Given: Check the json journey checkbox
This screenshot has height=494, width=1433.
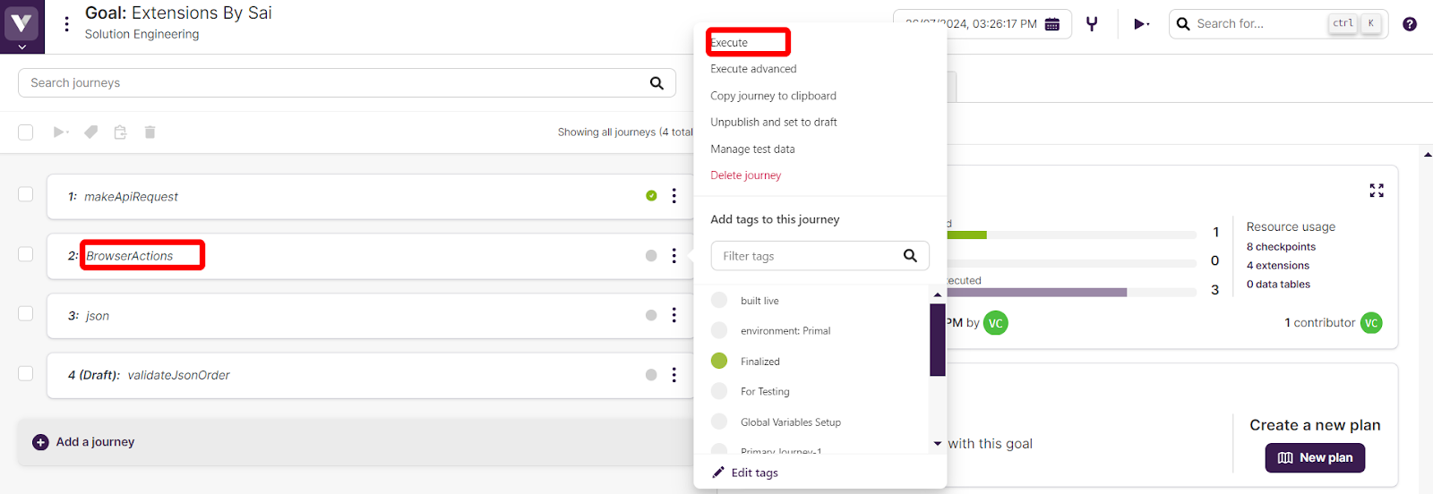Looking at the screenshot, I should (26, 313).
